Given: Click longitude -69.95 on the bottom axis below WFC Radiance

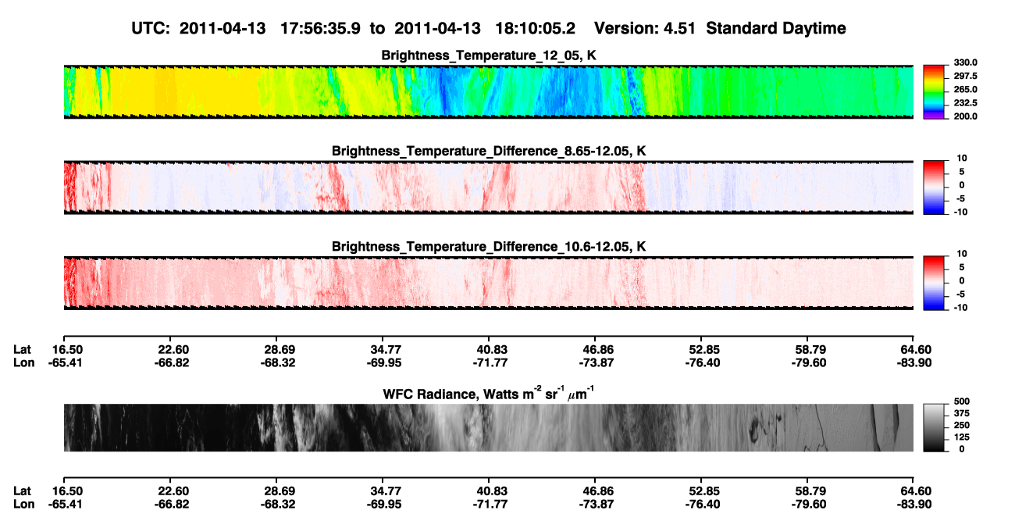Looking at the screenshot, I should [x=383, y=504].
